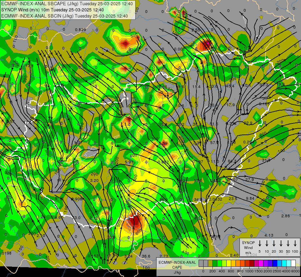
Task: Click the ECMWF-INDEX-ANAL label in bottom legend
Action: (177, 263)
